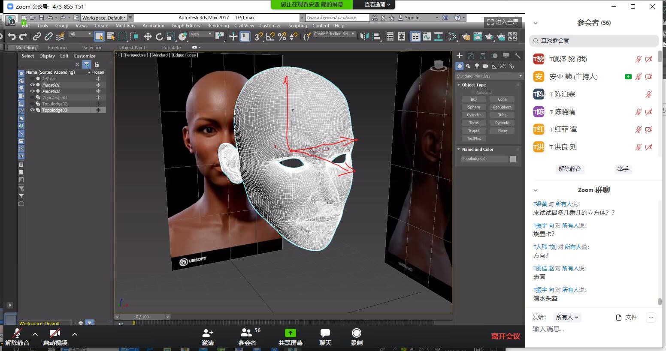Open the Graph Editors menu
The width and height of the screenshot is (666, 351).
(186, 26)
